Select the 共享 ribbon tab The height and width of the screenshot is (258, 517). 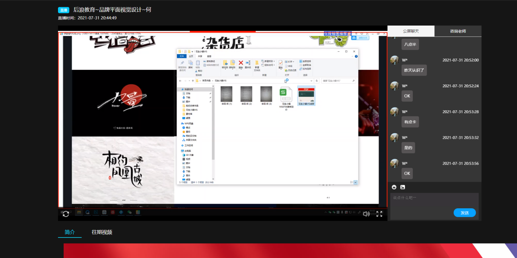[x=200, y=56]
